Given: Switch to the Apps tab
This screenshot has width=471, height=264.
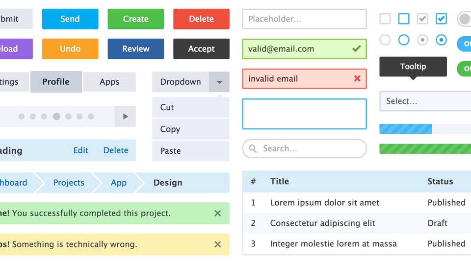Looking at the screenshot, I should click(109, 82).
